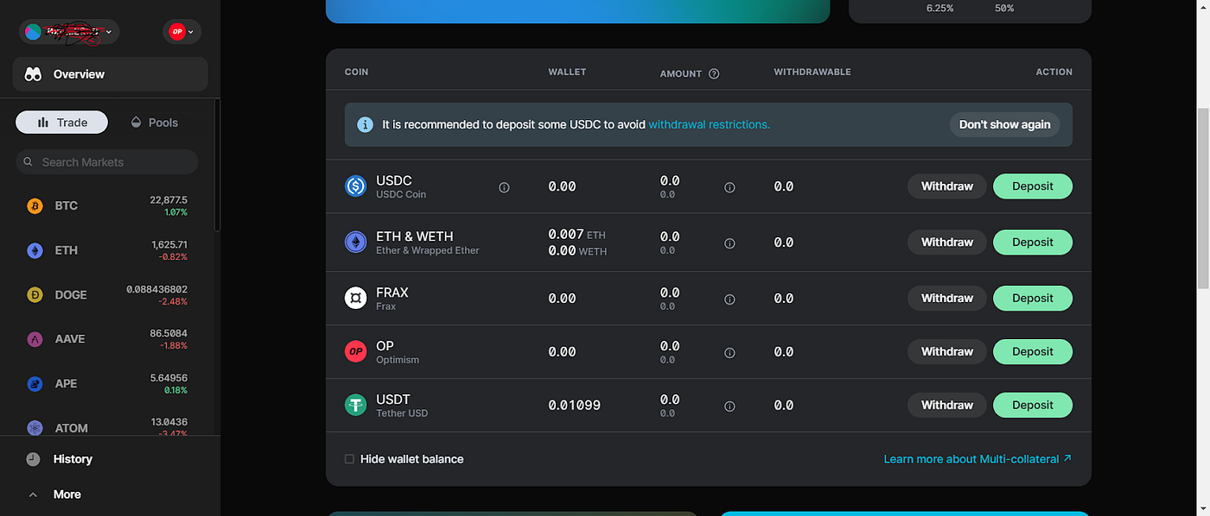Image resolution: width=1210 pixels, height=516 pixels.
Task: Open the withdrawal restrictions link
Action: 709,125
